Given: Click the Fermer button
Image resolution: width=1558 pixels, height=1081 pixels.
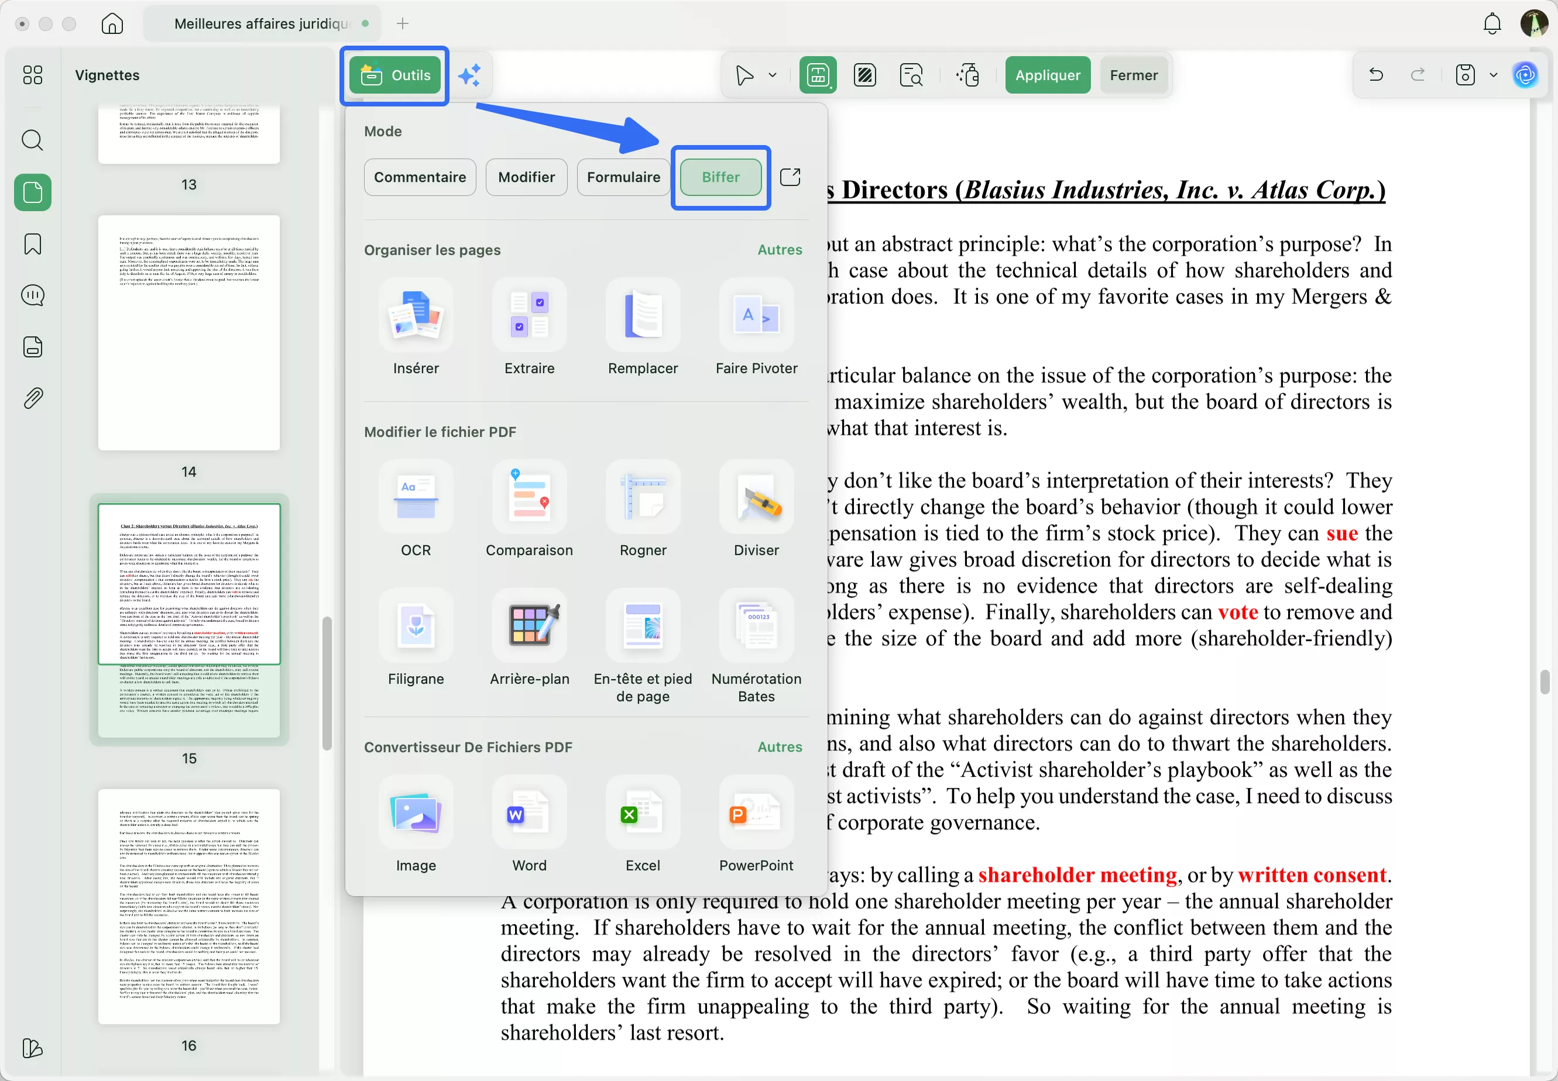Looking at the screenshot, I should pos(1133,75).
